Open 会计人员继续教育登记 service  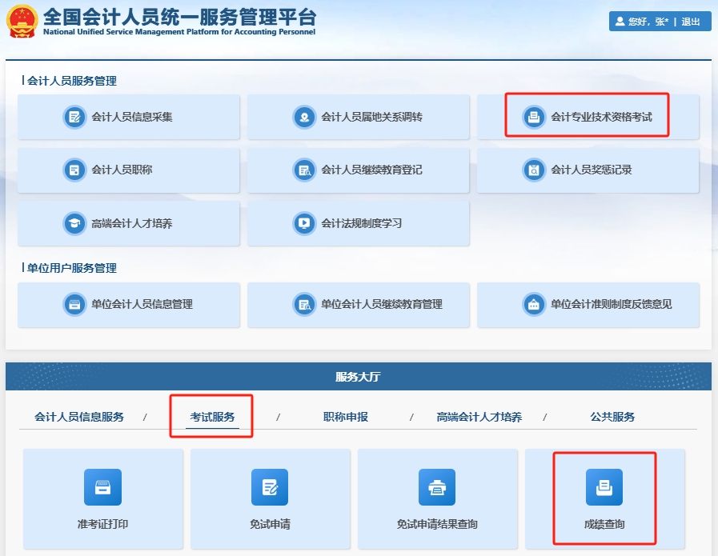tap(358, 170)
